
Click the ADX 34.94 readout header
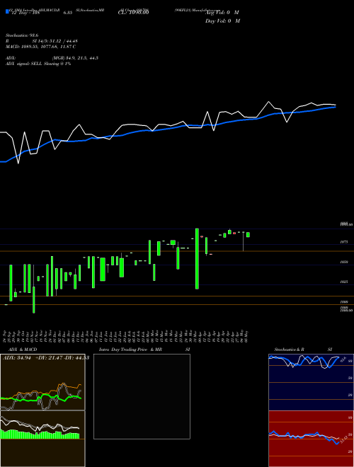coord(45,358)
